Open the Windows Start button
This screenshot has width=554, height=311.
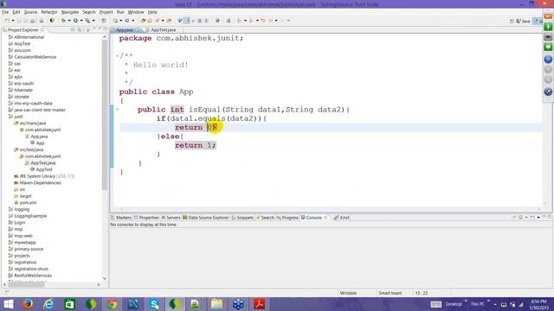8,304
